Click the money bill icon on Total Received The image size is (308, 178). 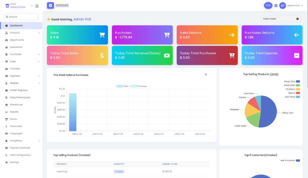click(167, 55)
